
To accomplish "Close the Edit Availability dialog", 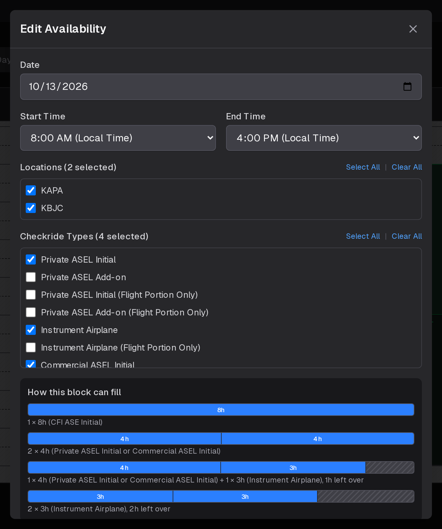I will point(413,29).
